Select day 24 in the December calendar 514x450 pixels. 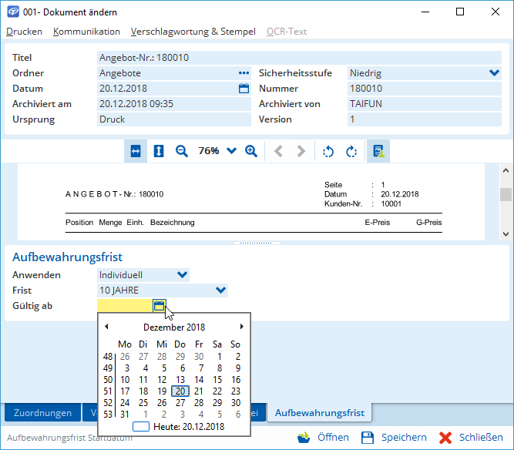pos(124,402)
